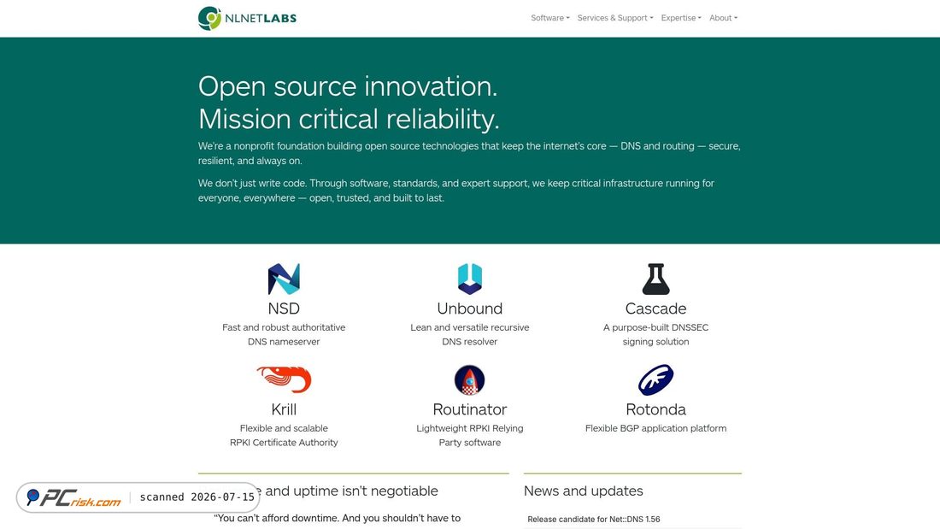
Task: Follow the Unbound heading link
Action: [x=469, y=309]
